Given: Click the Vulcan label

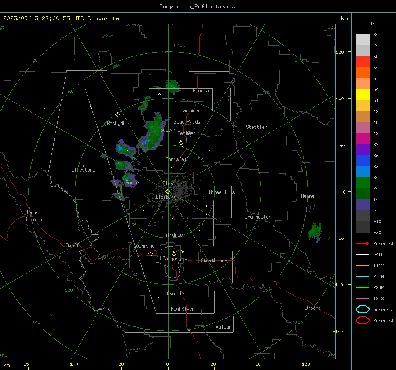Looking at the screenshot, I should click(224, 327).
